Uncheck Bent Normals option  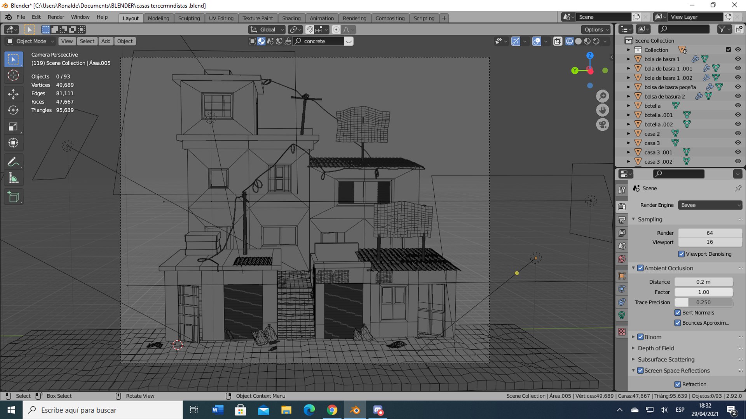coord(678,313)
